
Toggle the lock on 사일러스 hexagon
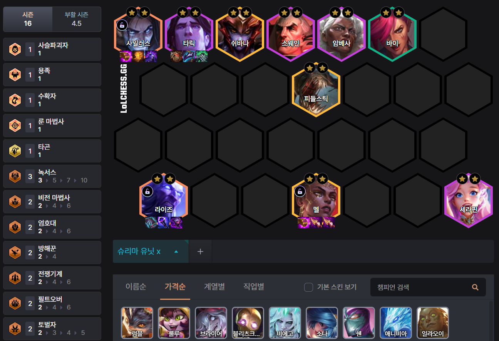click(122, 25)
